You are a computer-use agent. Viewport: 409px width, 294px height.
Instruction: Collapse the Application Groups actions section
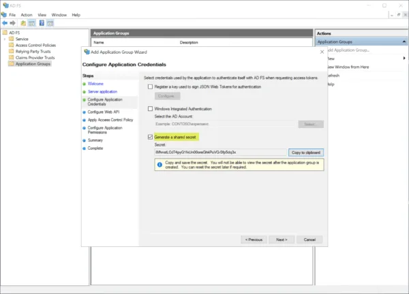[x=404, y=42]
